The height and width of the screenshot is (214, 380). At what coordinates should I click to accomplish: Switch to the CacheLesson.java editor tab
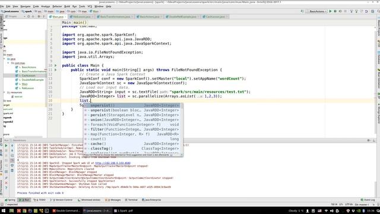215,17
